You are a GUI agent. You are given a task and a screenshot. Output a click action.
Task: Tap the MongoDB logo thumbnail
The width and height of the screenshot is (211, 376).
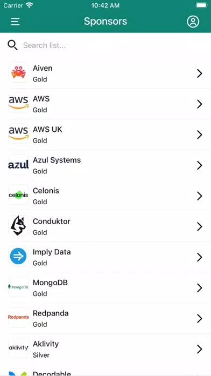point(18,287)
